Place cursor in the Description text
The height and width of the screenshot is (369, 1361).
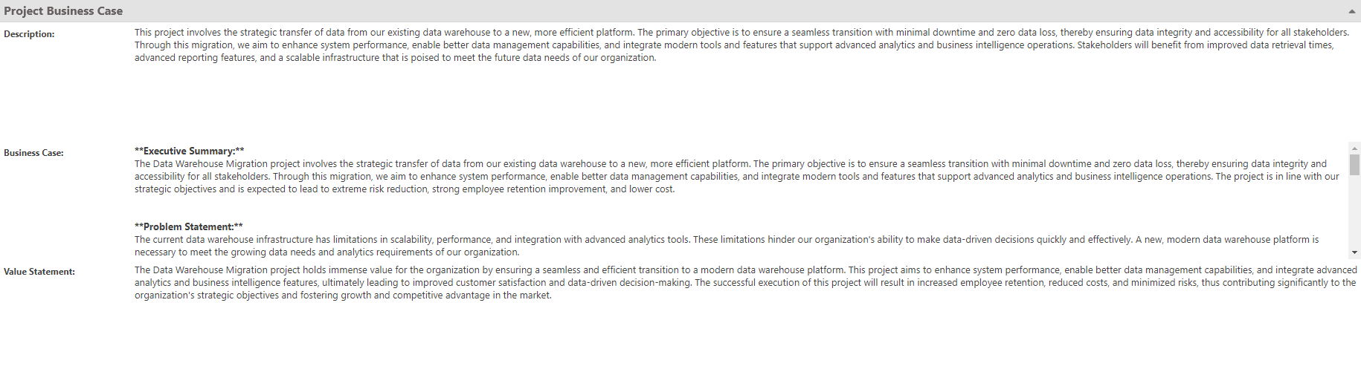tap(741, 45)
